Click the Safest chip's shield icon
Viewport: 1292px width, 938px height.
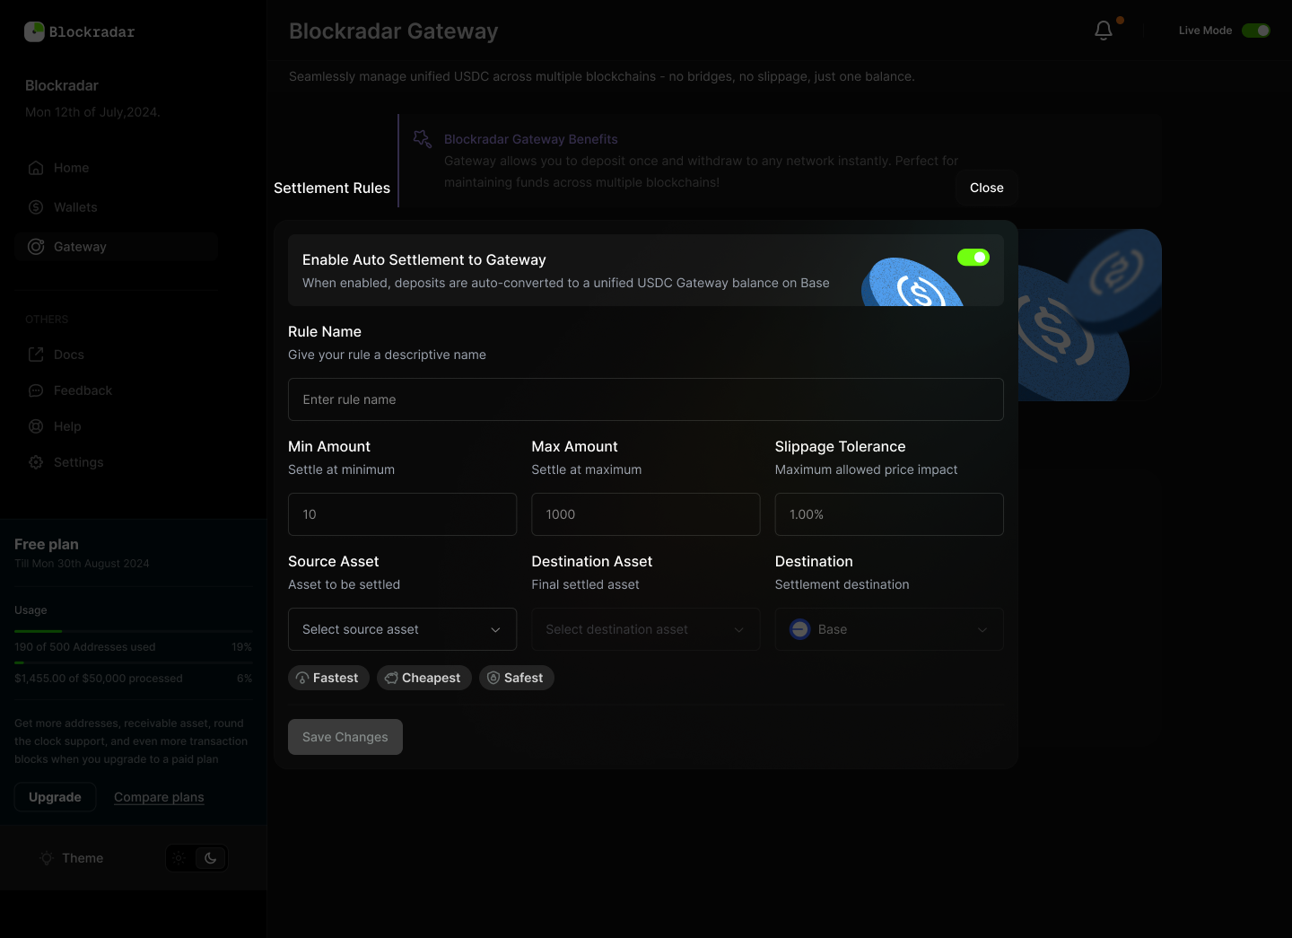point(493,679)
